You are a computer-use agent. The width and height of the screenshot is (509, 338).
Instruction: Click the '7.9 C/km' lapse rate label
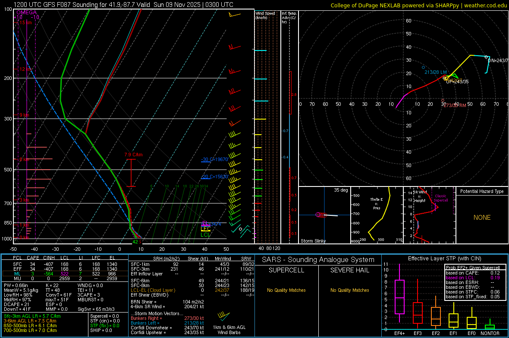click(x=133, y=155)
